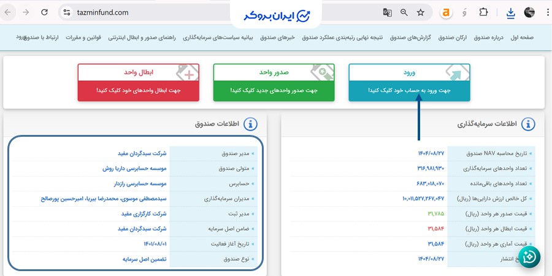Select 'قوانین و مقررات' in the navigation

(x=83, y=37)
